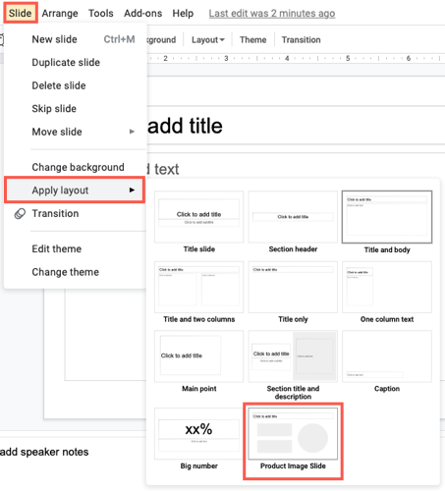Select Delete slide in the menu

[x=76, y=85]
